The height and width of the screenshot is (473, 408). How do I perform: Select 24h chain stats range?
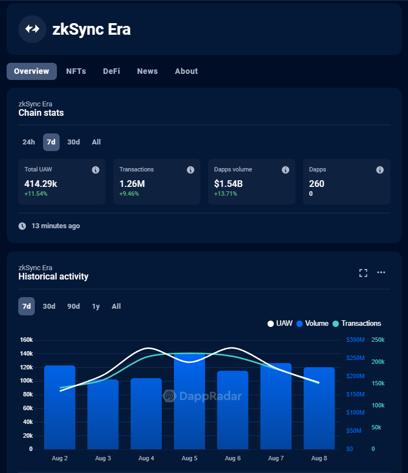[29, 142]
